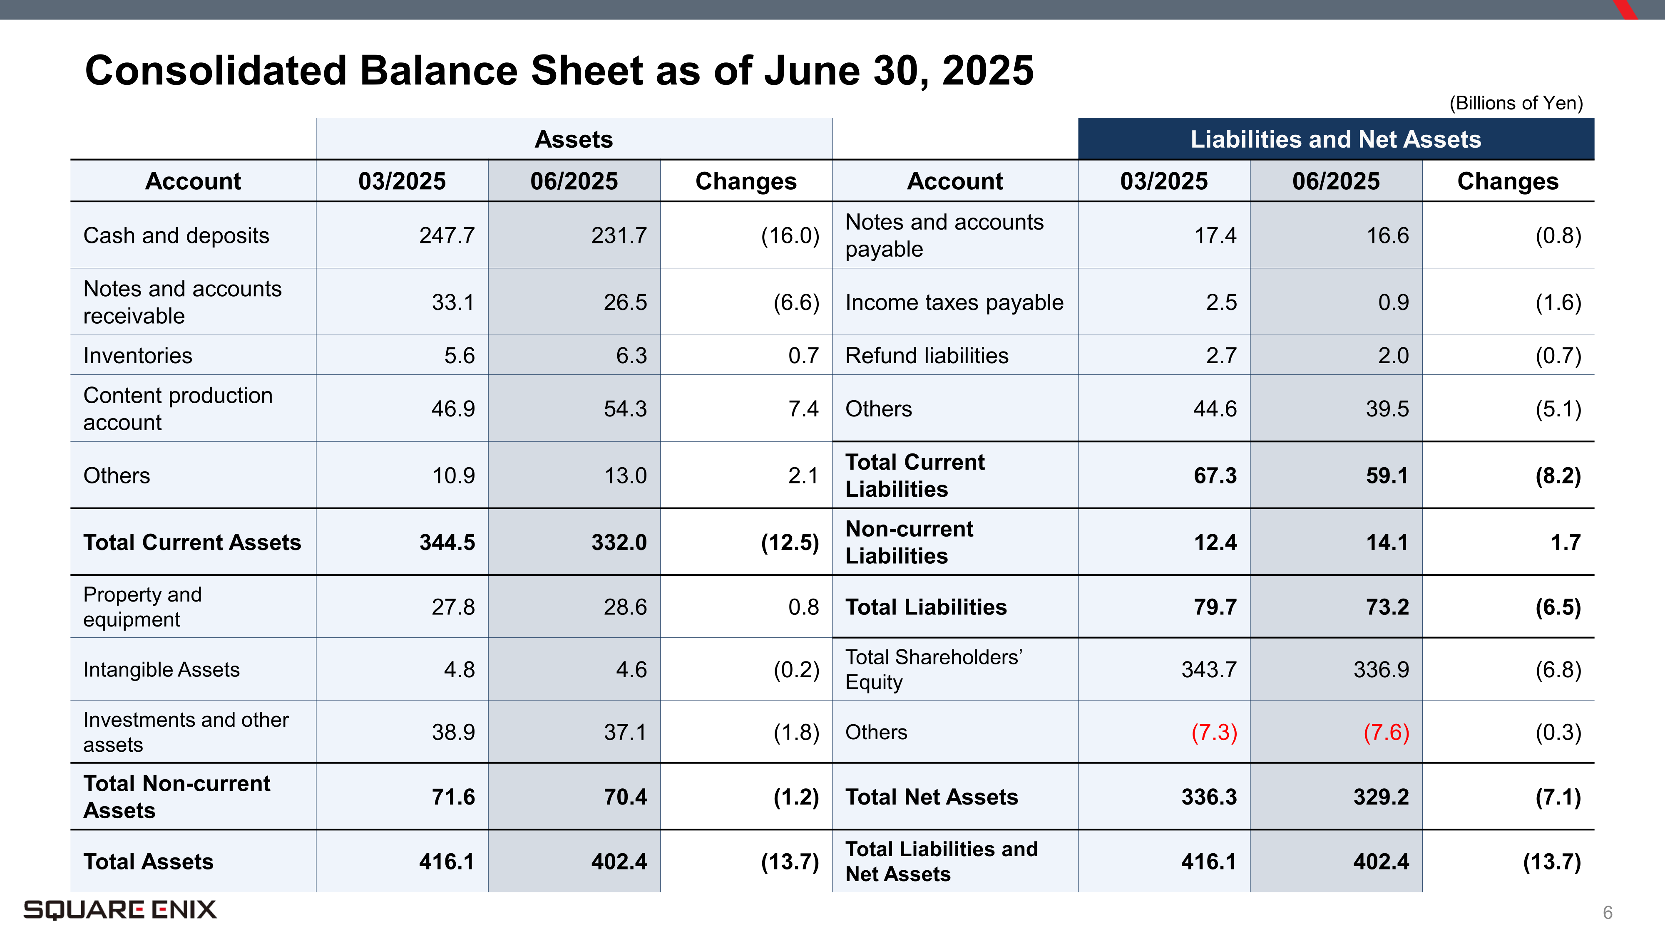Select the 'Assets' header cell
1665x936 pixels.
574,139
